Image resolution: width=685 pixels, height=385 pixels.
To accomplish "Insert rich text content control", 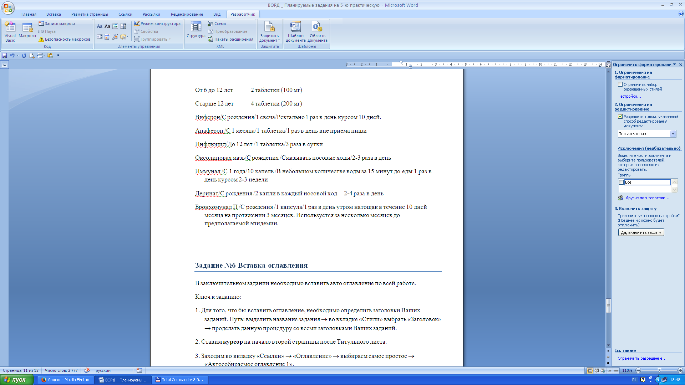I will coord(100,26).
